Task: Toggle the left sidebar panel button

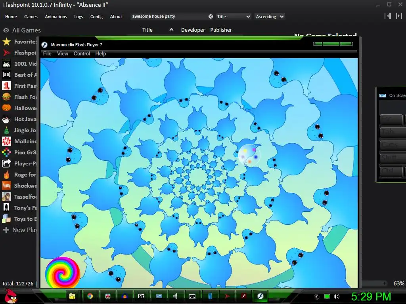Action: click(388, 16)
